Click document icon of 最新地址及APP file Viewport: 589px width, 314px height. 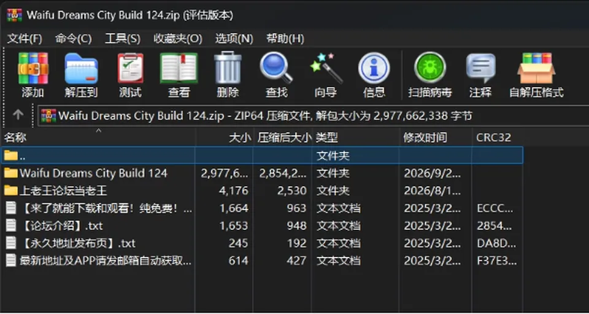[11, 260]
